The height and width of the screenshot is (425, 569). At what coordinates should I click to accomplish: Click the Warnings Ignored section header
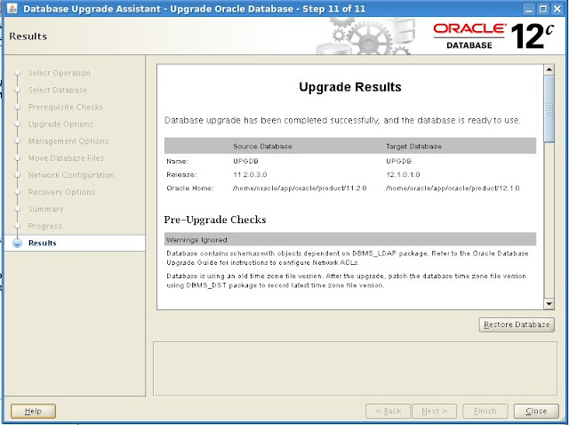tap(349, 239)
